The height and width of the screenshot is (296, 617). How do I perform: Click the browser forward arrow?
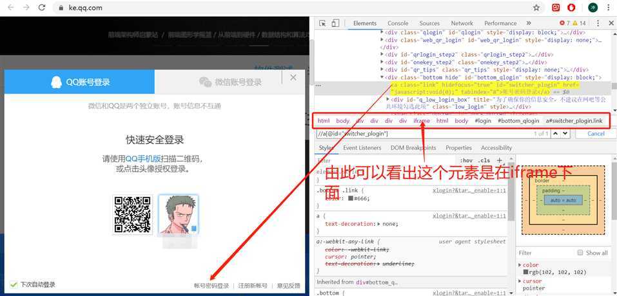point(26,8)
